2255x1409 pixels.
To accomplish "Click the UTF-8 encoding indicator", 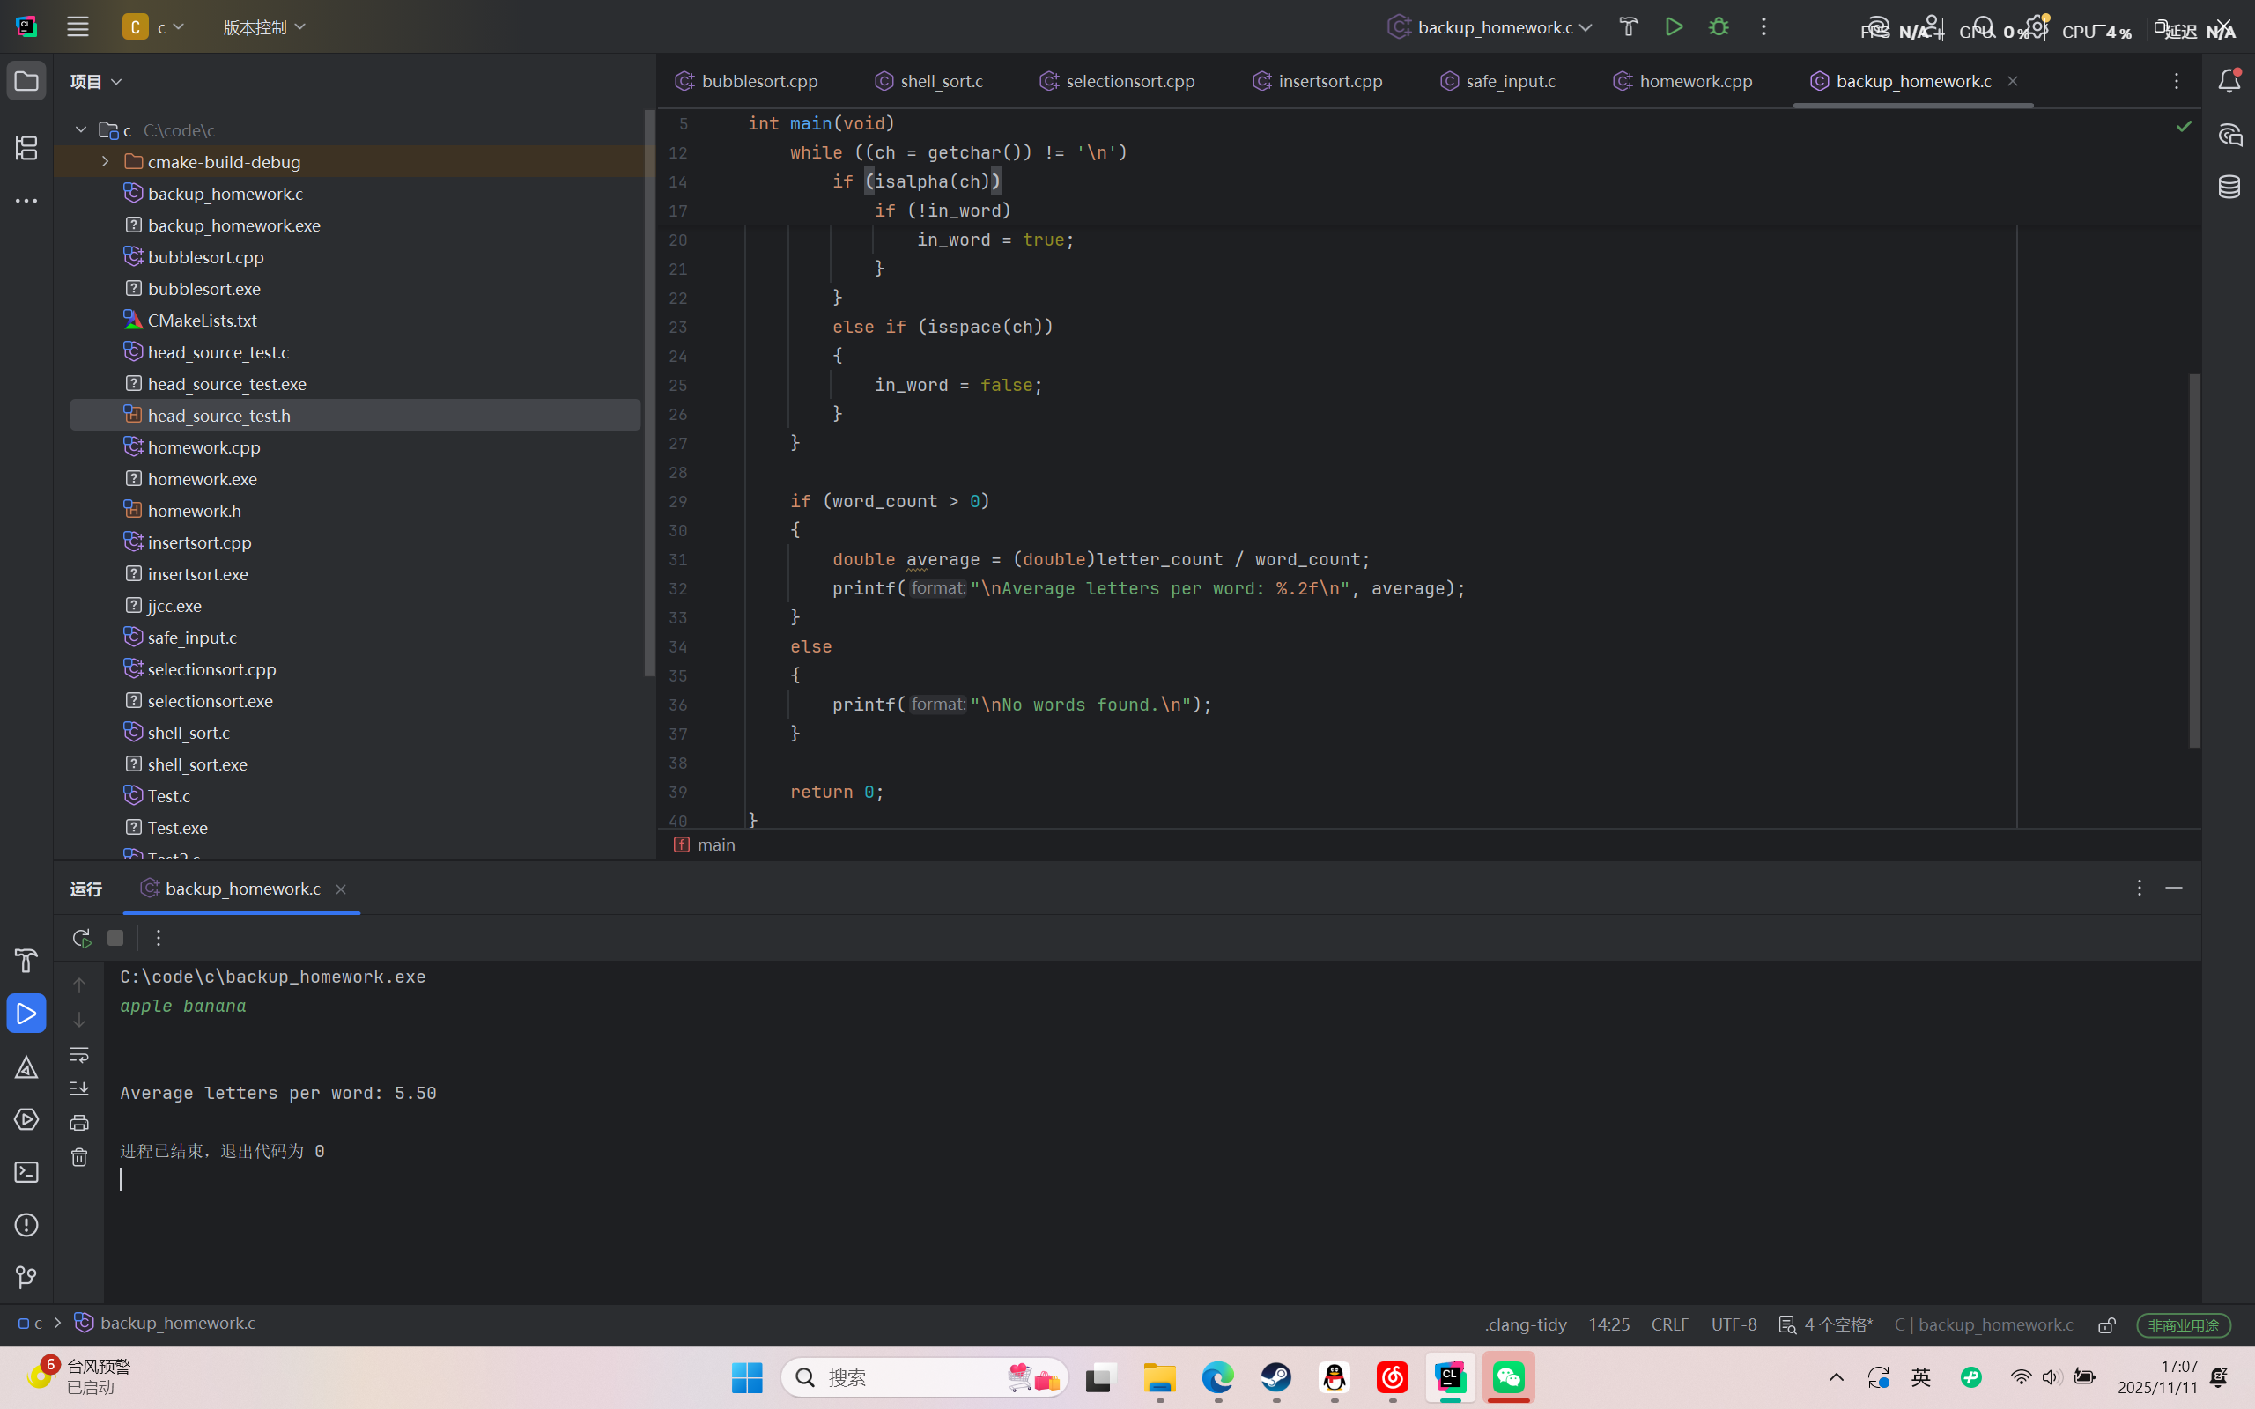I will (1734, 1324).
